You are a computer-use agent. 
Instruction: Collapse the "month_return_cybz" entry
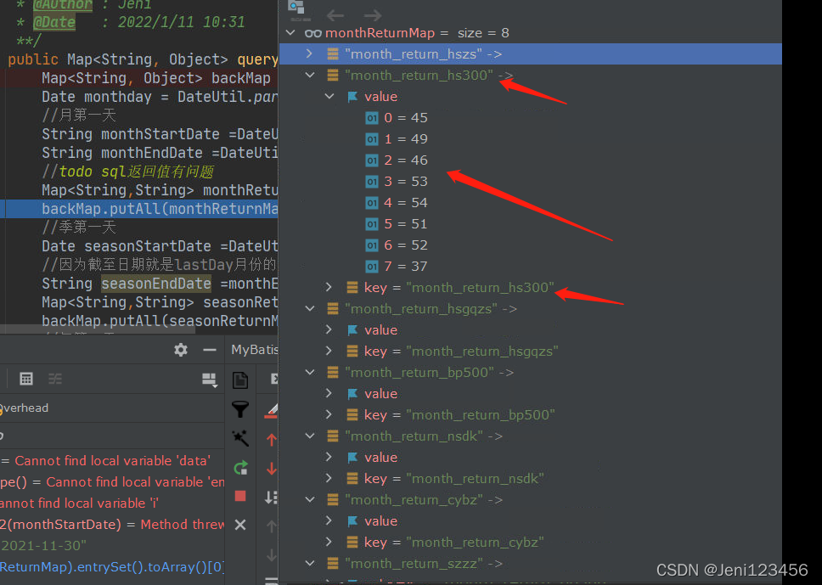310,499
